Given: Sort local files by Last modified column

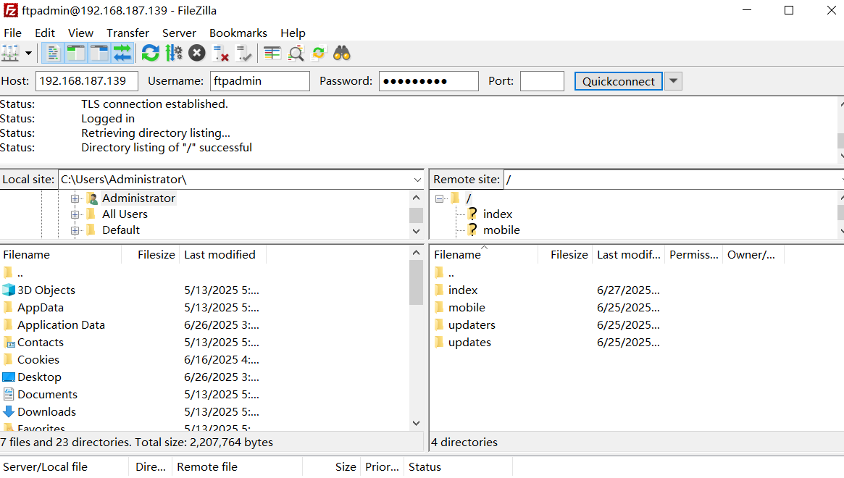Looking at the screenshot, I should pos(223,255).
